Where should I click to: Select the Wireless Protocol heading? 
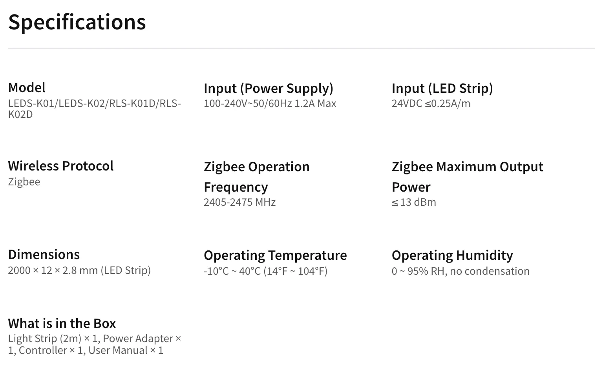(61, 166)
